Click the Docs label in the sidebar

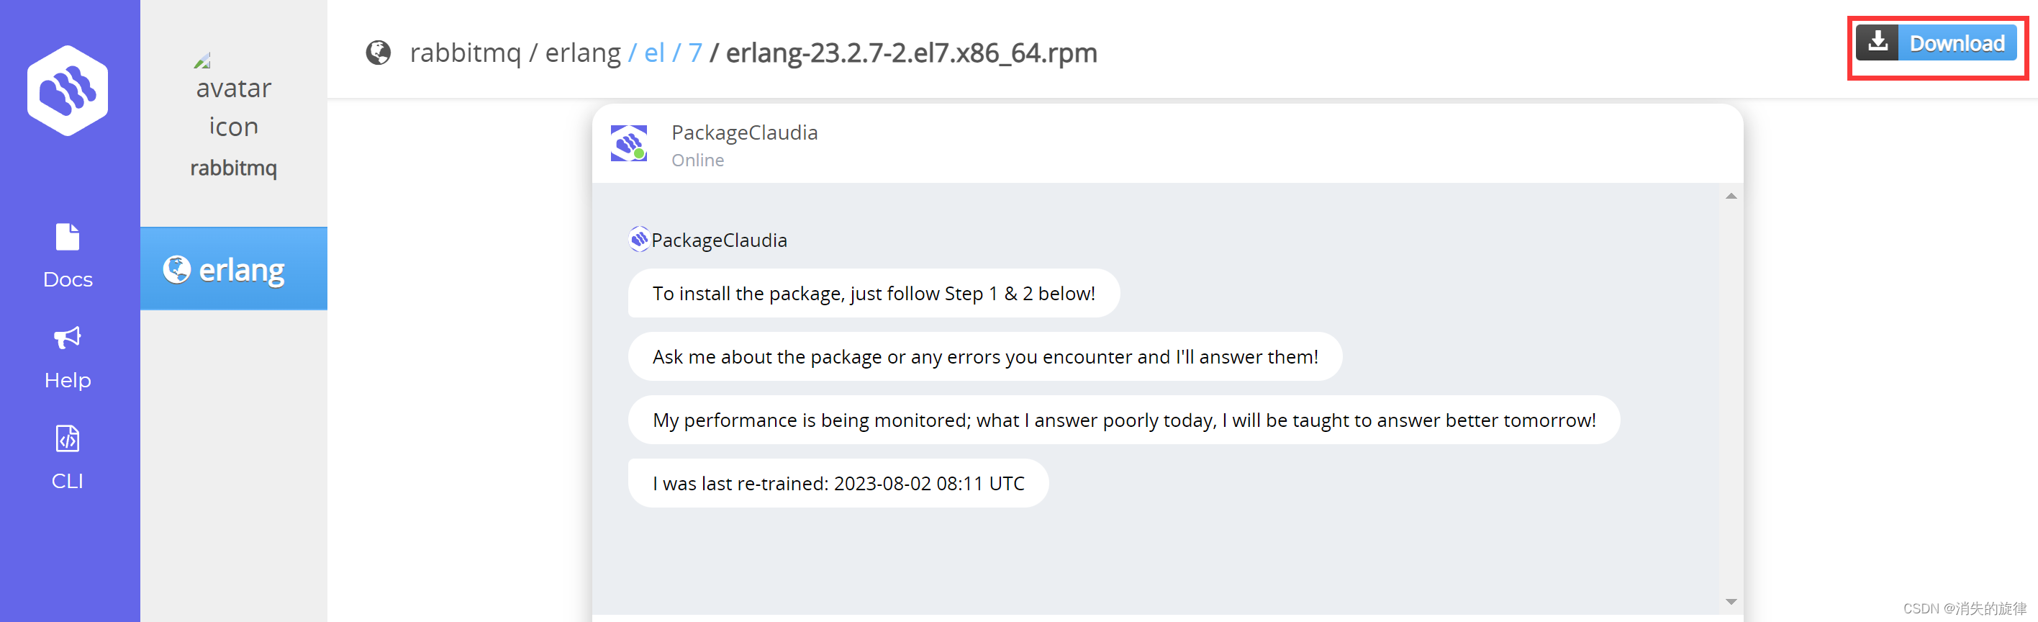[68, 280]
